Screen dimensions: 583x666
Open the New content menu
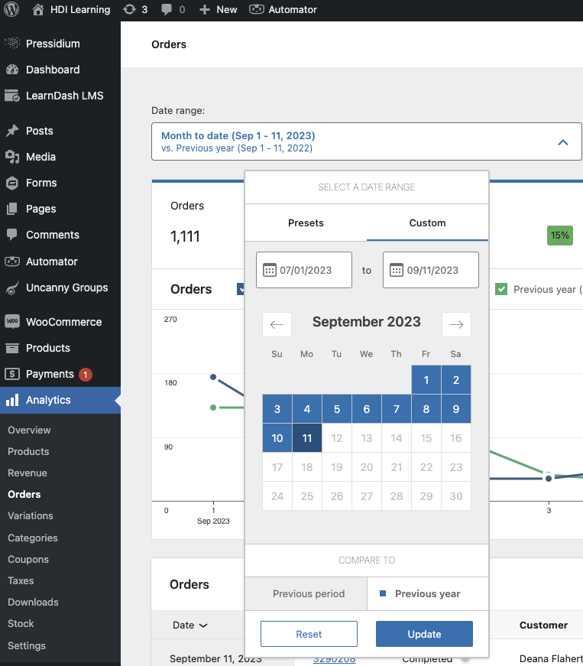tap(219, 10)
